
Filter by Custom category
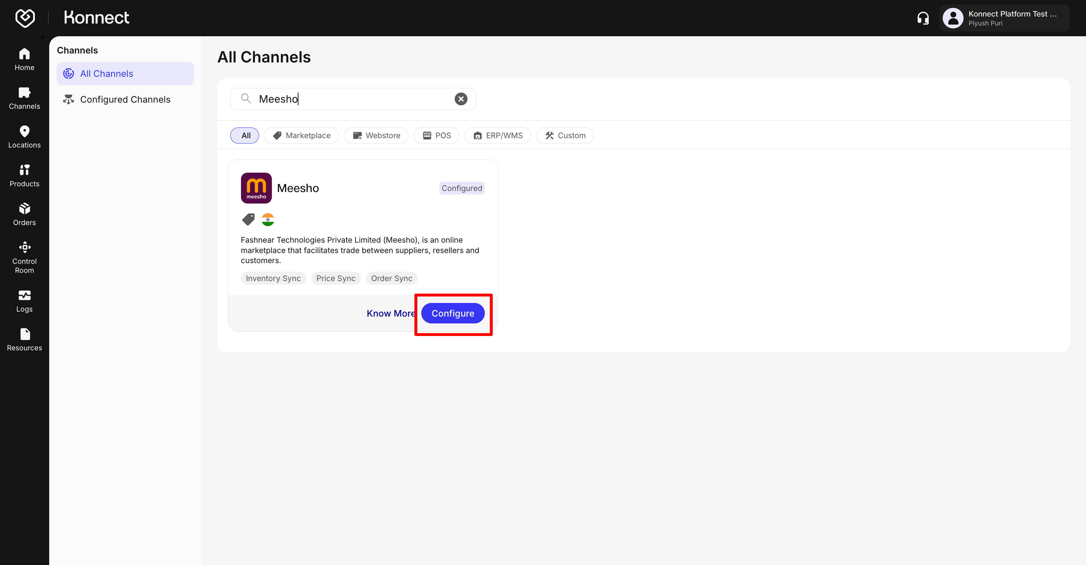click(565, 136)
